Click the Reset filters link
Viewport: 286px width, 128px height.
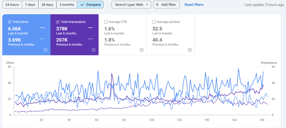[x=194, y=5]
